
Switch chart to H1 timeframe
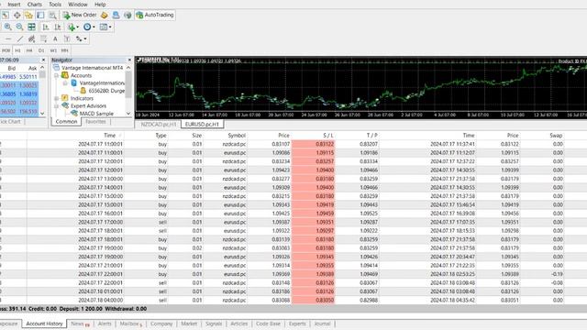tap(17, 50)
